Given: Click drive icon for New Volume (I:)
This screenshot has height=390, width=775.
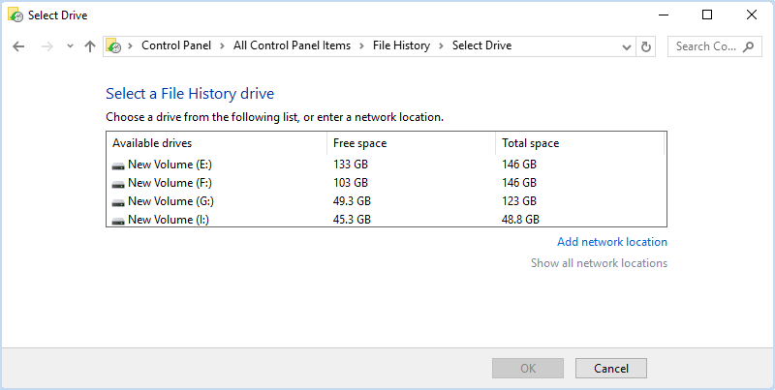Looking at the screenshot, I should pos(118,221).
